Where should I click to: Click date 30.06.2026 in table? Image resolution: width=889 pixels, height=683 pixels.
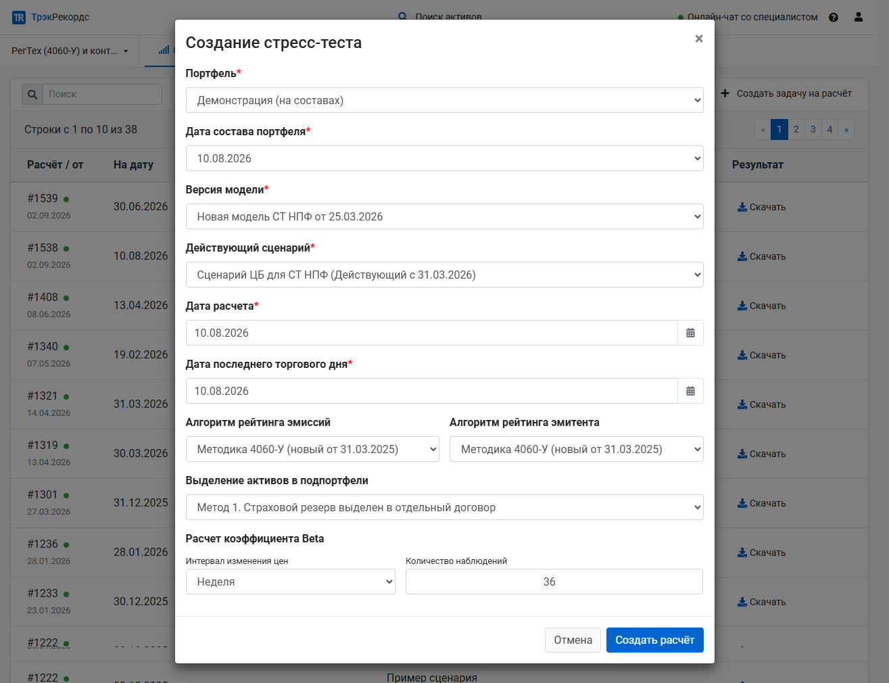point(141,206)
